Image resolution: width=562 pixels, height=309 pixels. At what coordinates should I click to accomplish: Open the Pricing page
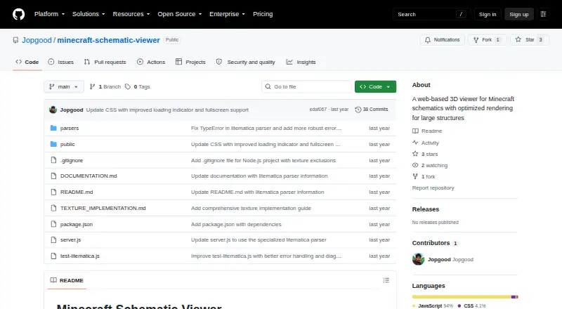263,14
